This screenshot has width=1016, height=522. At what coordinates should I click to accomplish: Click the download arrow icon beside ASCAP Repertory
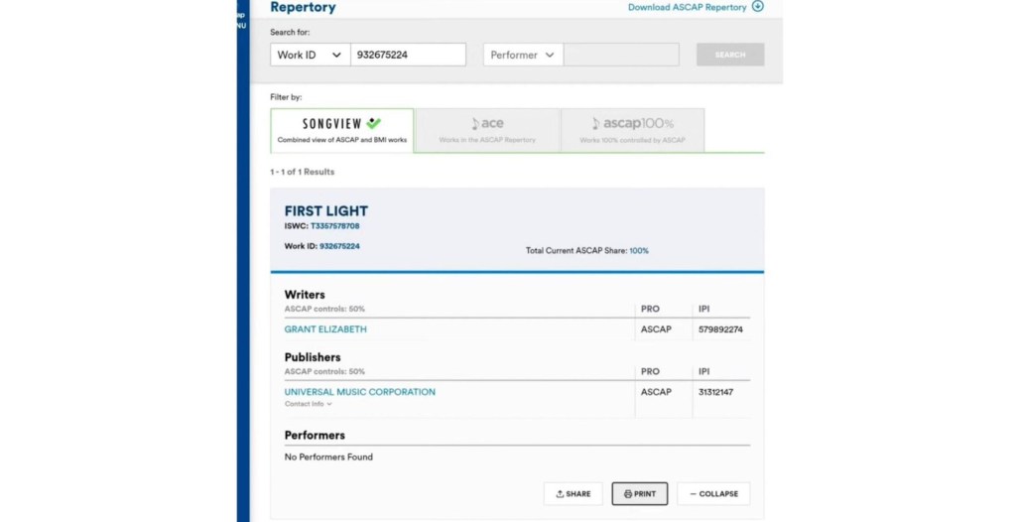(758, 7)
